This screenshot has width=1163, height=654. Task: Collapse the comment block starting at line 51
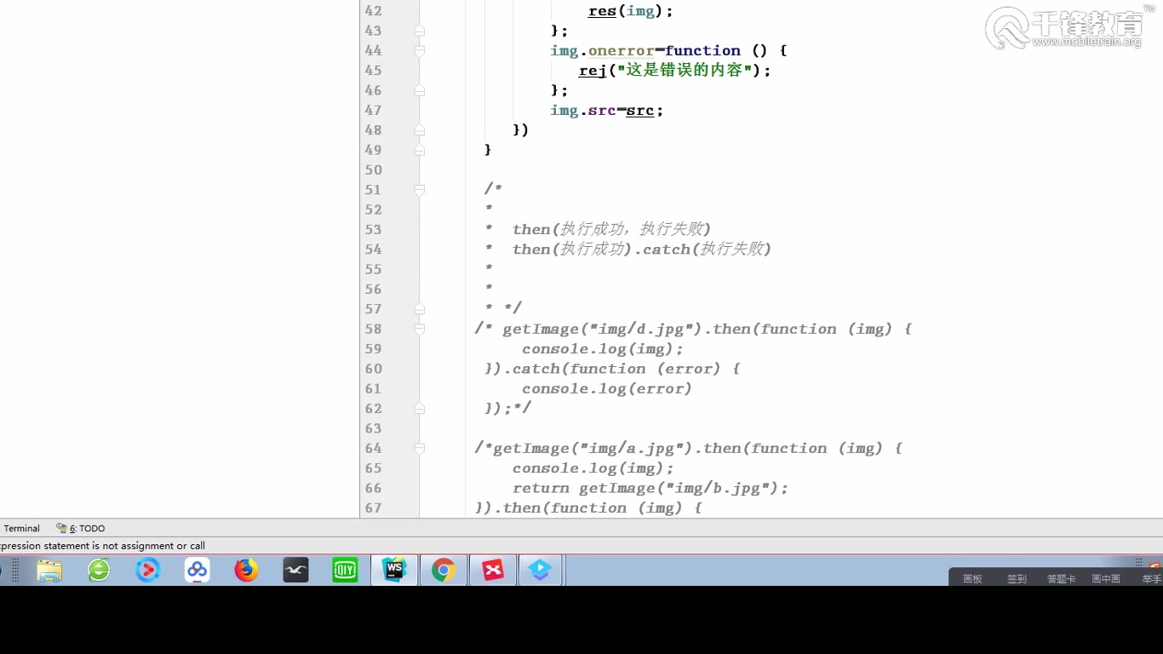tap(419, 190)
